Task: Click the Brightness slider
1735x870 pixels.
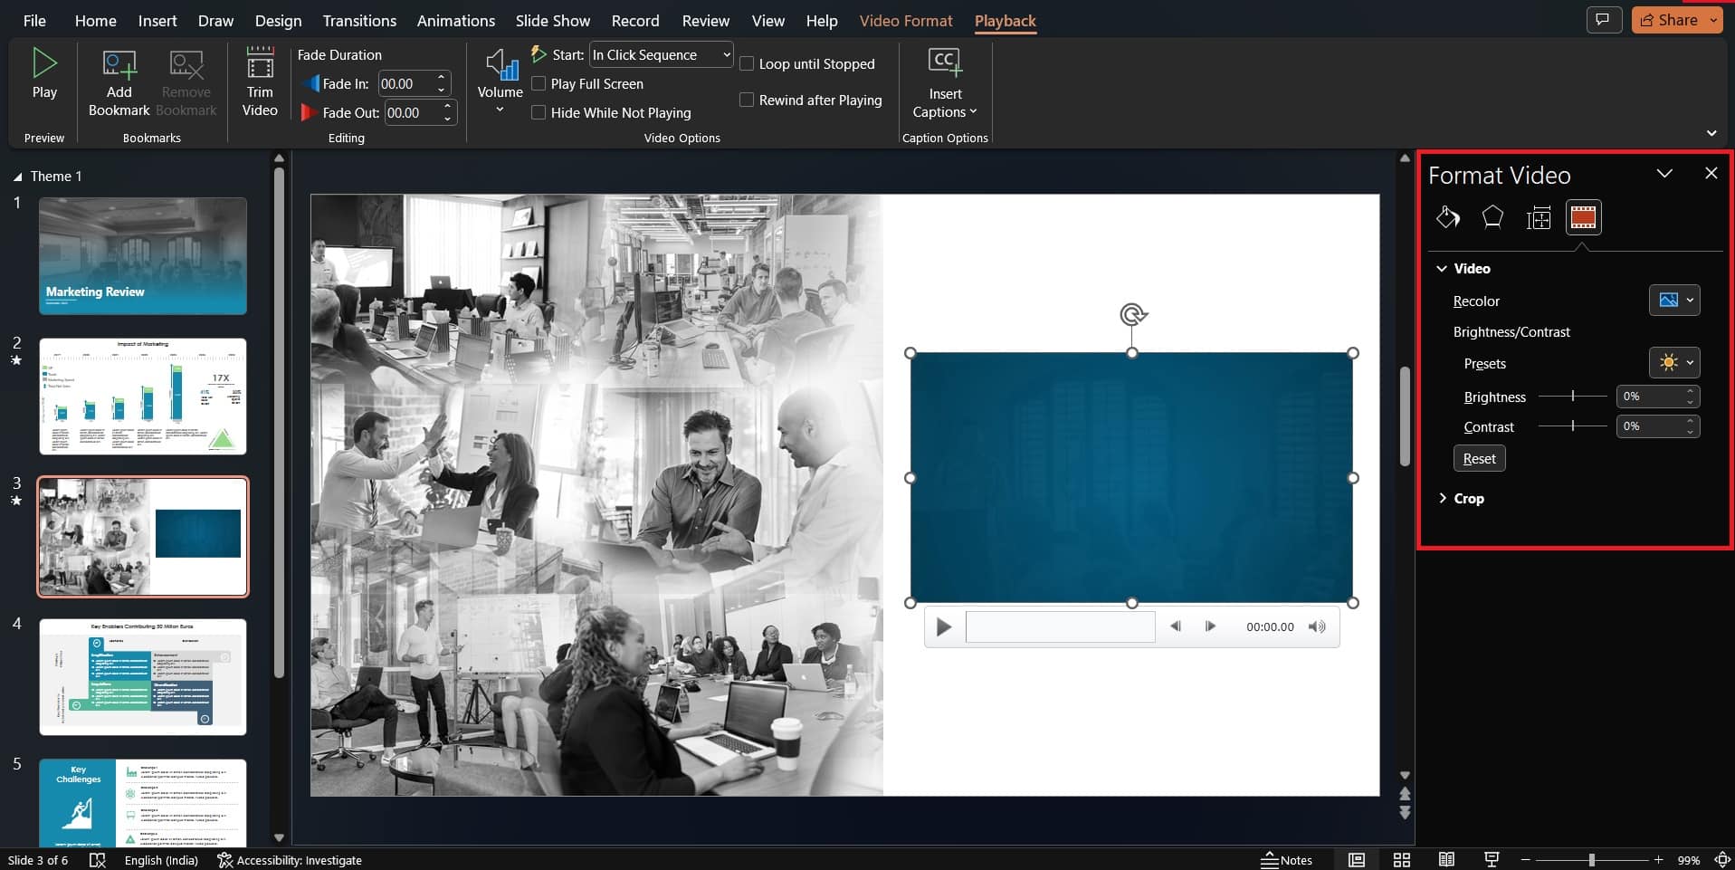Action: (1573, 397)
